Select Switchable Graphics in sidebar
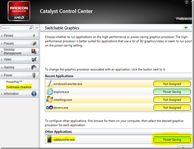 19,87
